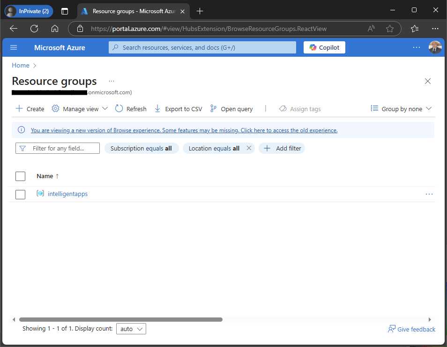This screenshot has width=447, height=347.
Task: Open the Azure portal hamburger menu
Action: 14,47
